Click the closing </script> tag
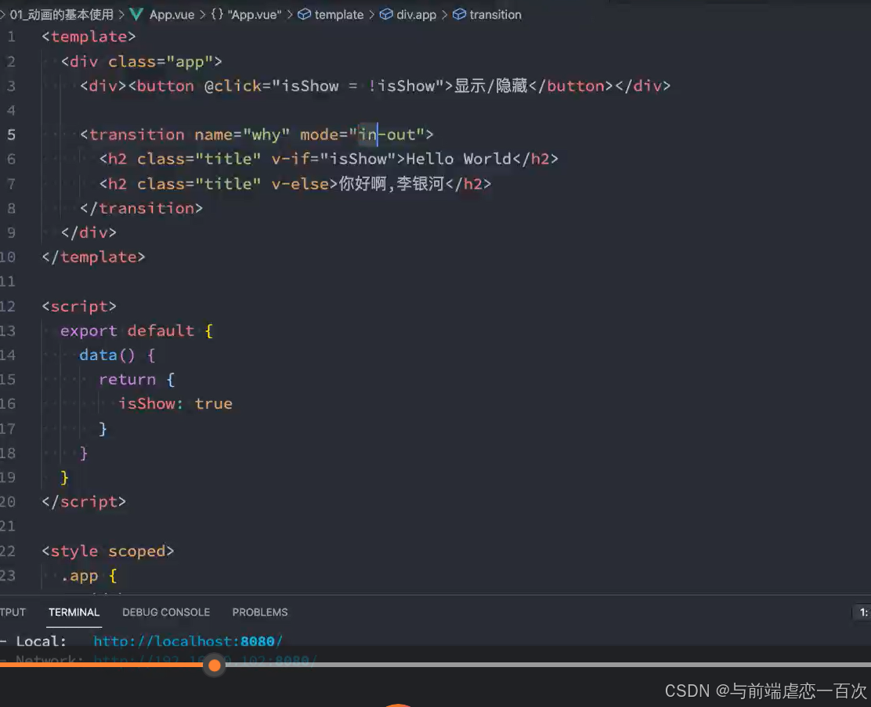This screenshot has width=871, height=707. point(84,502)
